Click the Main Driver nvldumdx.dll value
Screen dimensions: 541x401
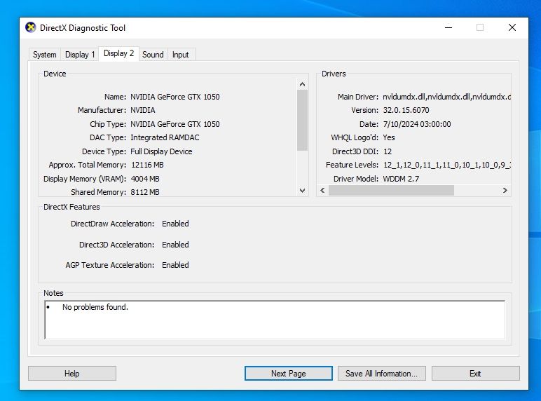(447, 97)
